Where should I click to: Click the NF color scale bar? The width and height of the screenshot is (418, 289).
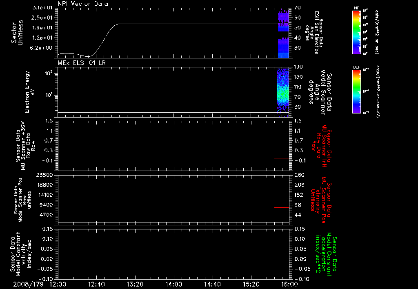pyautogui.click(x=357, y=32)
